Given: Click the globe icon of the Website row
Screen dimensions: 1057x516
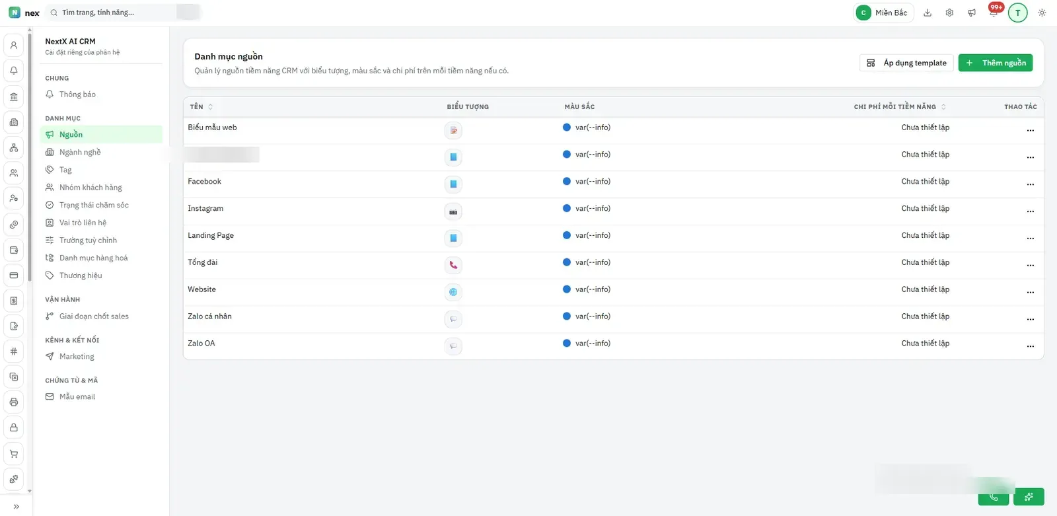Looking at the screenshot, I should 453,292.
